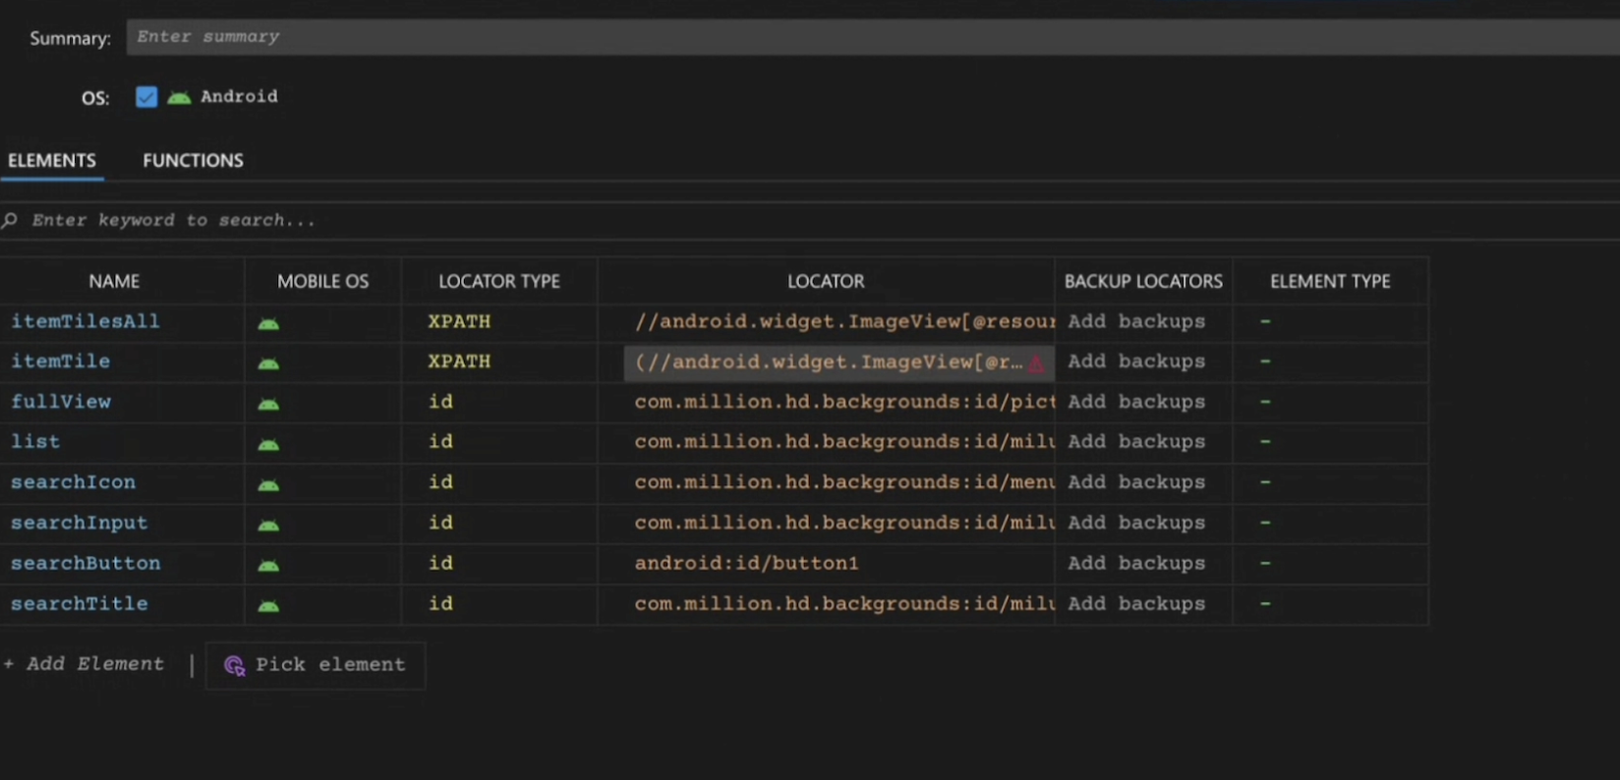The height and width of the screenshot is (780, 1620).
Task: Open XPATH locator type for itemTile
Action: (x=459, y=362)
